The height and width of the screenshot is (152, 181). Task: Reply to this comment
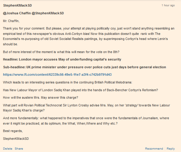171,148
